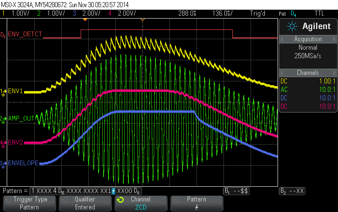338x212 pixels.
Task: Click the Pat trigger type indicator
Action: click(x=282, y=14)
